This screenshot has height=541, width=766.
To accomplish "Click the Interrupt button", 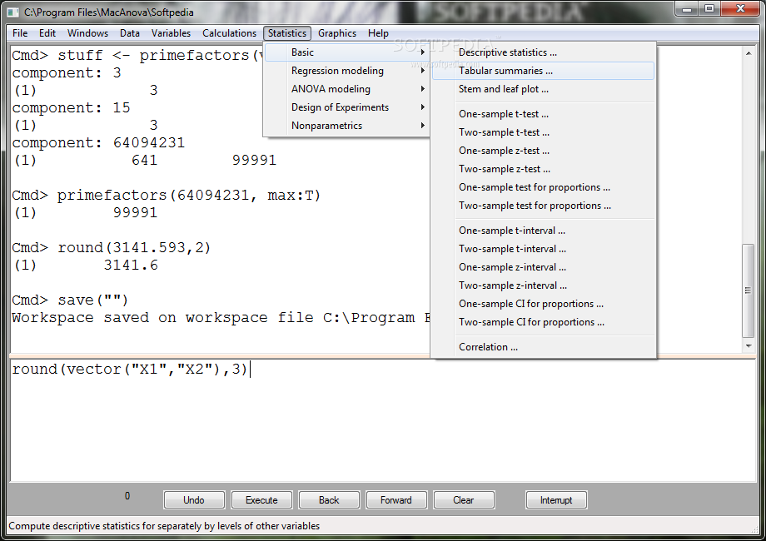I will point(556,500).
